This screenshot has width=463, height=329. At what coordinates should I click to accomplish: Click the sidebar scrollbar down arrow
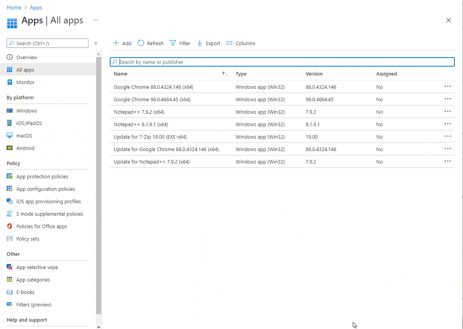tap(99, 327)
